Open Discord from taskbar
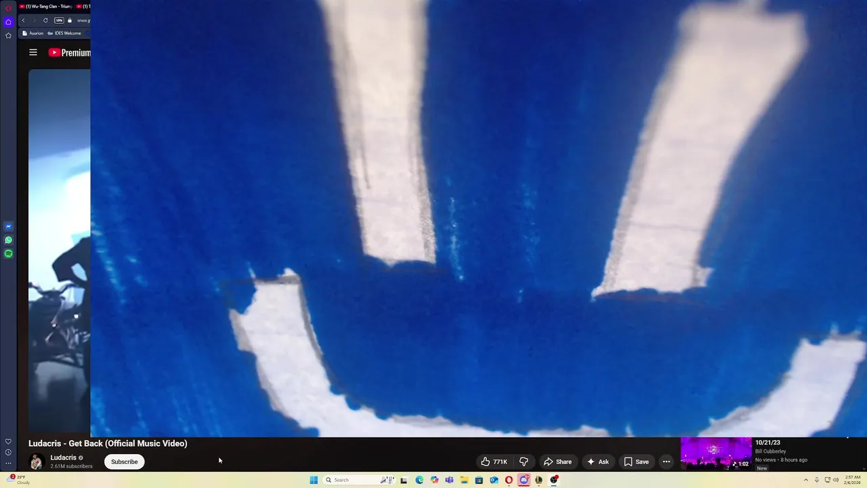Viewport: 867px width, 488px height. point(524,480)
